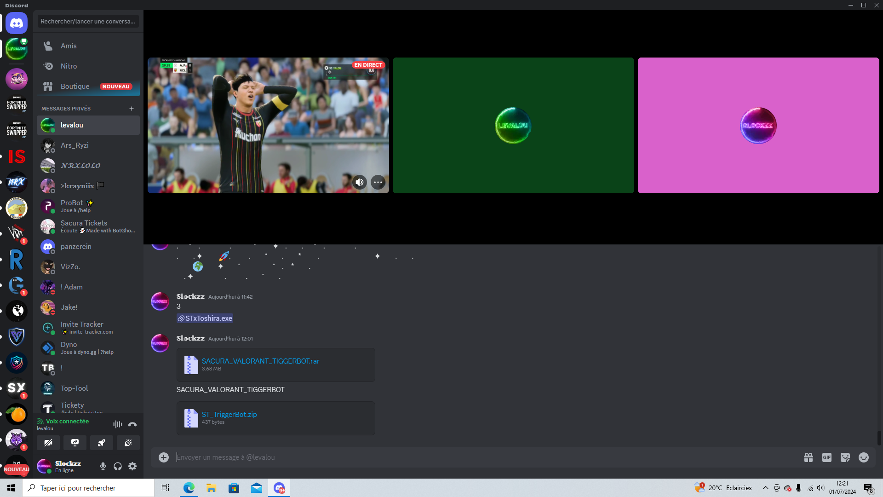Click the Voix connectée status text
883x497 pixels.
point(67,421)
